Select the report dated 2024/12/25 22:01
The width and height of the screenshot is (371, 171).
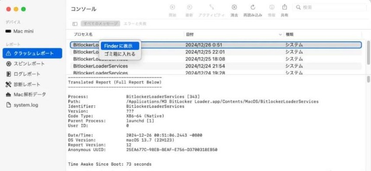(x=216, y=52)
